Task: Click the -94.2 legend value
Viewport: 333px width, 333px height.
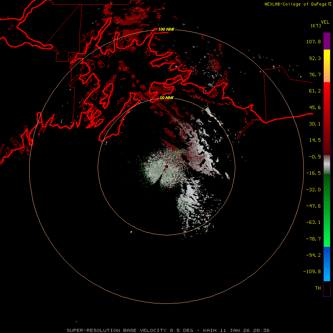Action: (x=313, y=255)
